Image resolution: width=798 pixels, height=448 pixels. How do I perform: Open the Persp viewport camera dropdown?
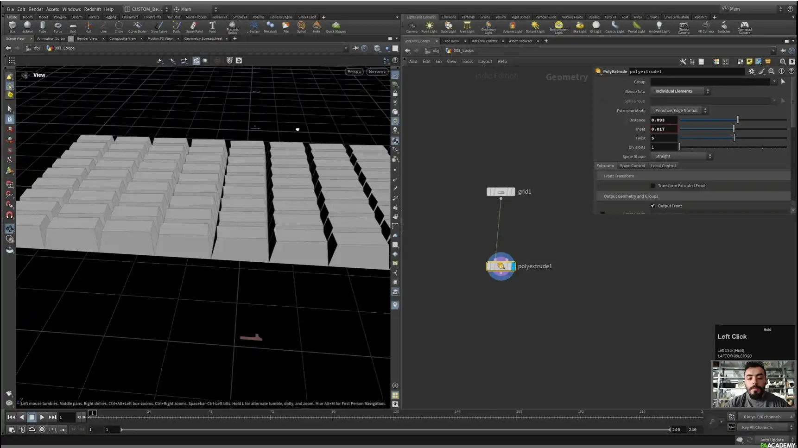coord(354,71)
